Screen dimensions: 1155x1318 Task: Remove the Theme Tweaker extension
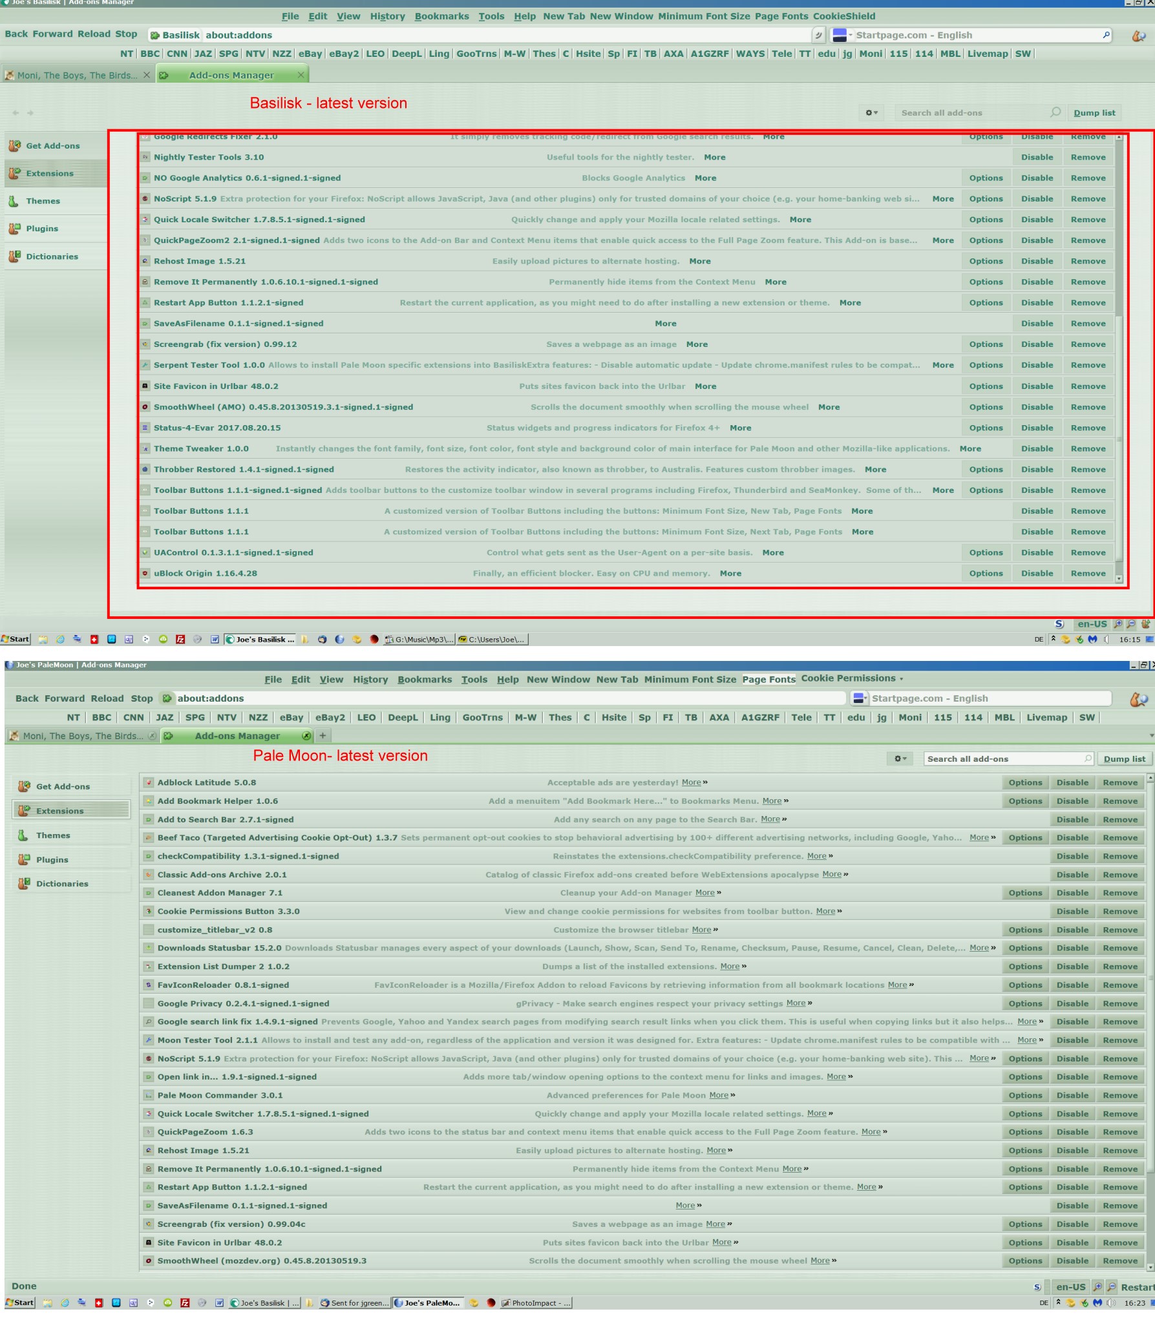pos(1088,448)
